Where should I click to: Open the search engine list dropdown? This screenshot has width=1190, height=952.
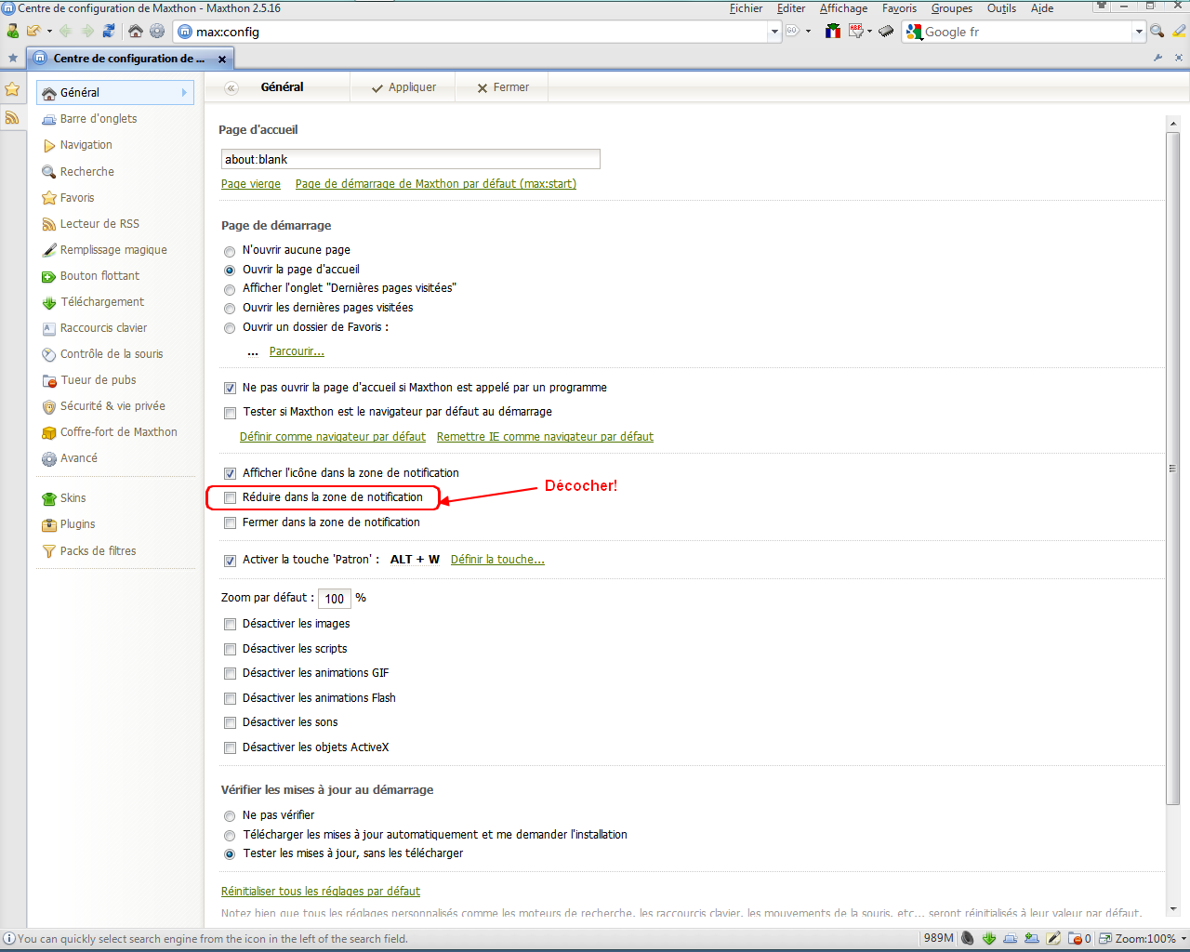click(1138, 32)
